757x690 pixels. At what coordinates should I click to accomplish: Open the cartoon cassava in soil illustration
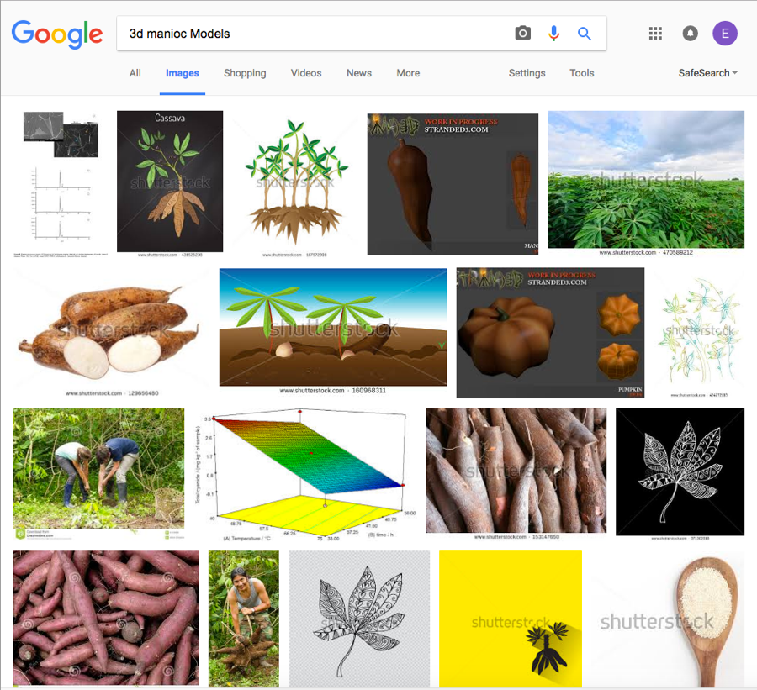333,331
